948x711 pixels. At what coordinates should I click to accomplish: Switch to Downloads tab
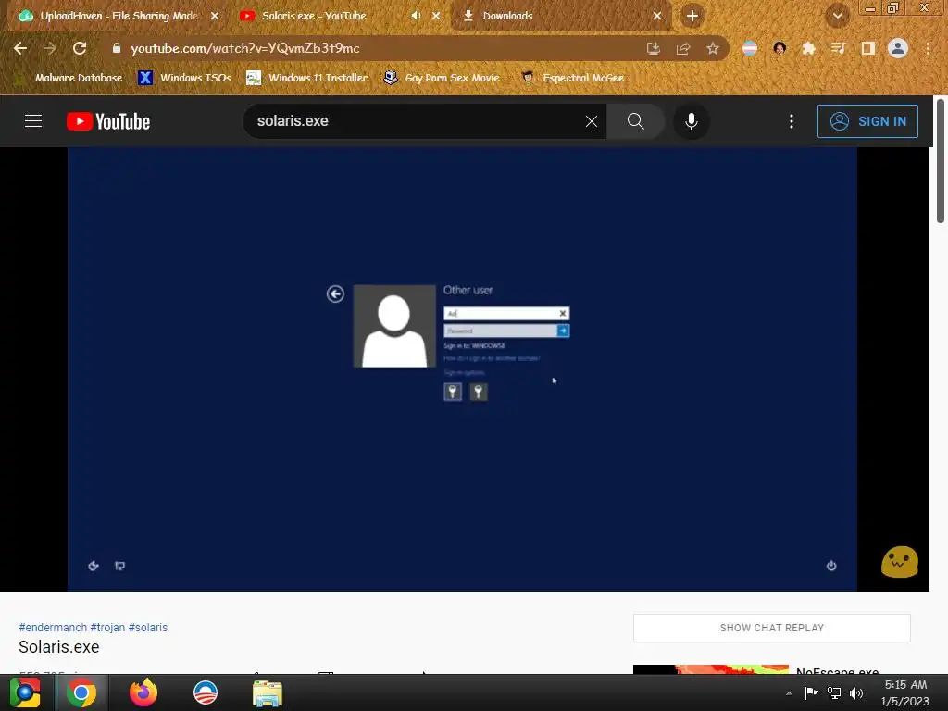tap(559, 16)
